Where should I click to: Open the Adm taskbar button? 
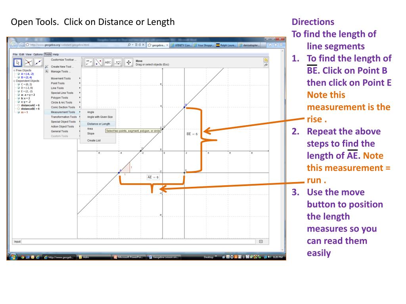94,257
